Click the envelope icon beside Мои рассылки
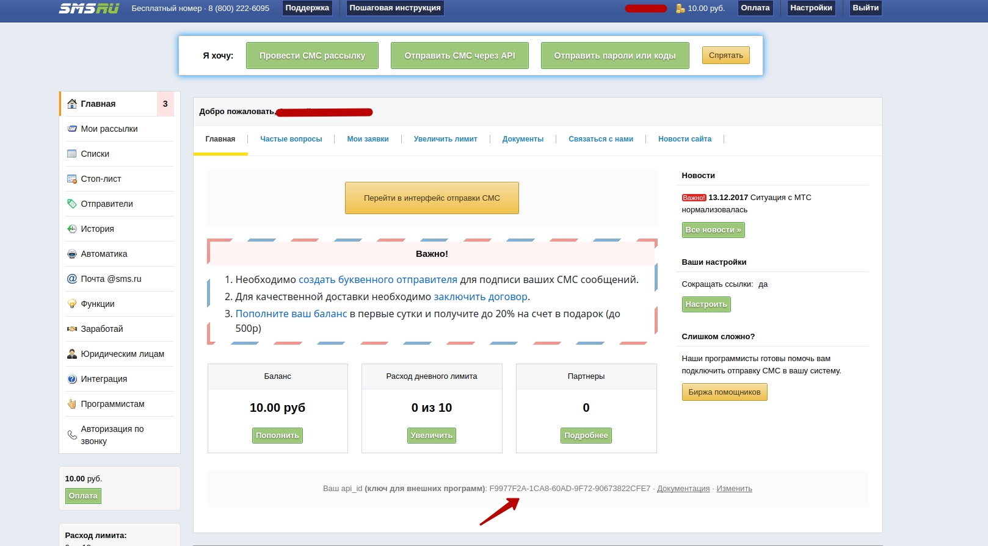This screenshot has width=988, height=546. click(72, 129)
